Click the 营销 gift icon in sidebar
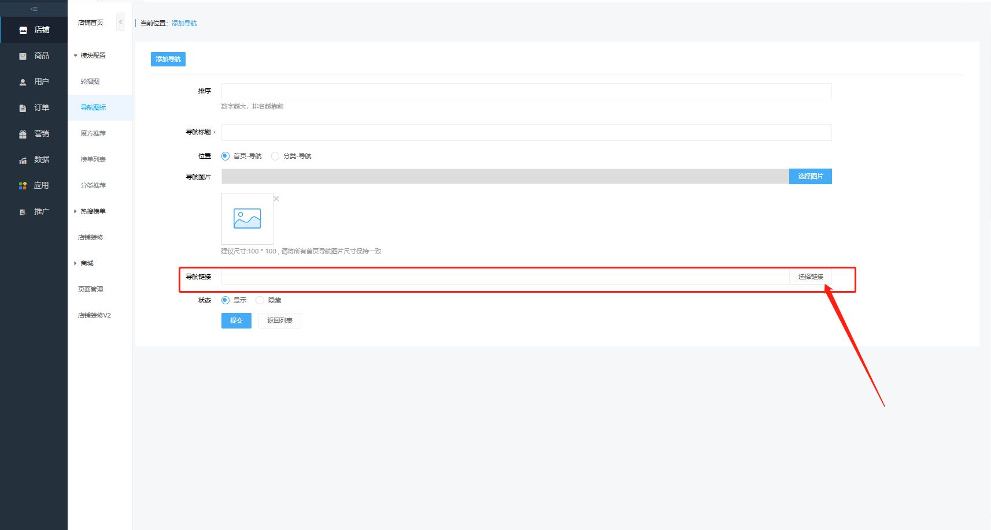 pos(23,134)
